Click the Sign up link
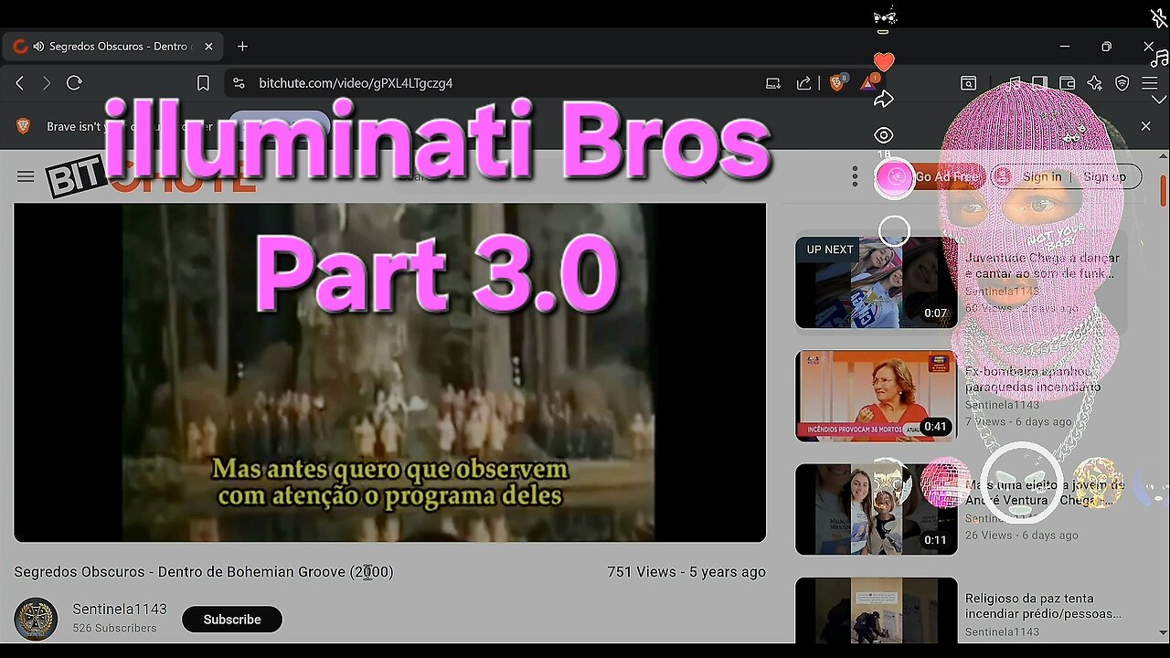 pyautogui.click(x=1104, y=176)
